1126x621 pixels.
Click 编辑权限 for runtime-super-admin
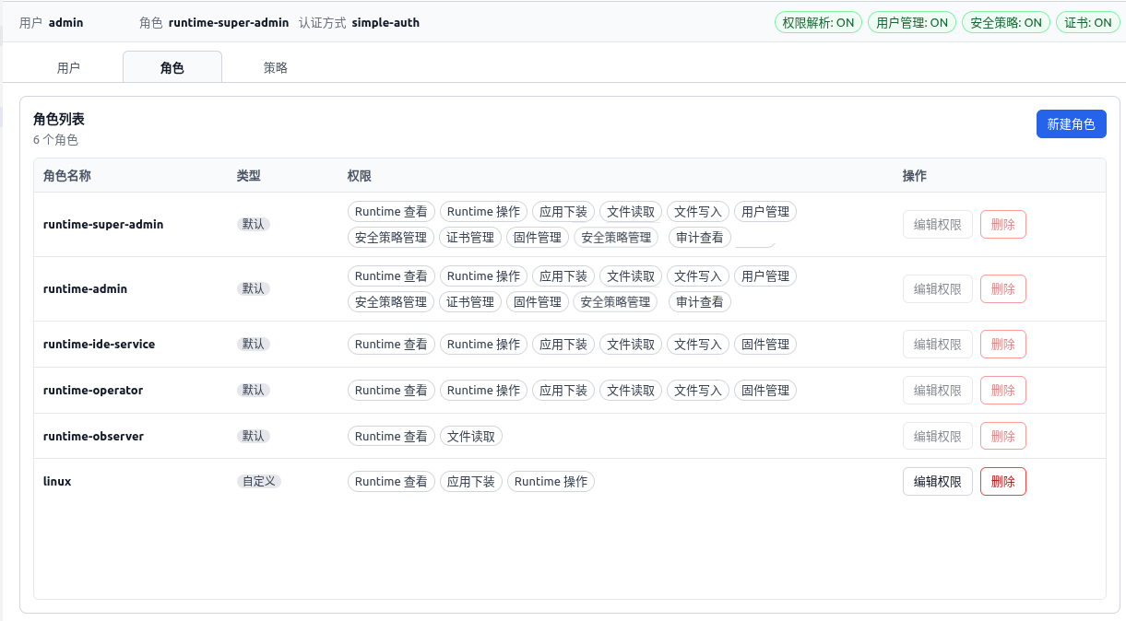pos(937,225)
